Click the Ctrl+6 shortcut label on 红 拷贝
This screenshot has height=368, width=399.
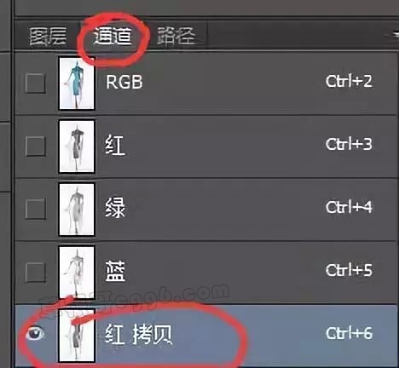click(x=349, y=333)
